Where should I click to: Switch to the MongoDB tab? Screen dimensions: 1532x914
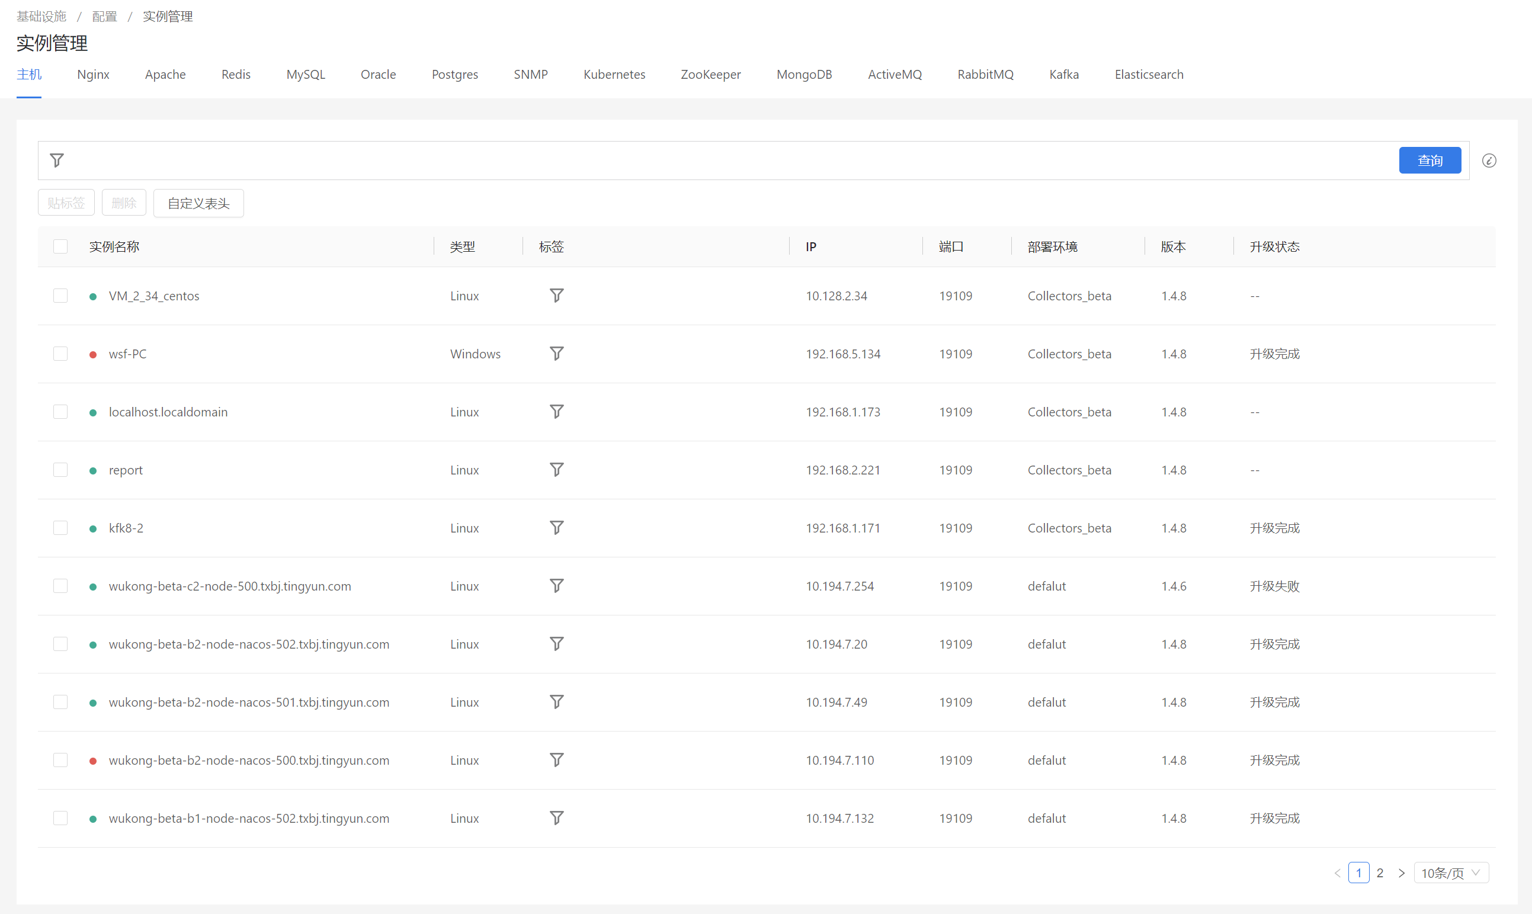(x=805, y=75)
